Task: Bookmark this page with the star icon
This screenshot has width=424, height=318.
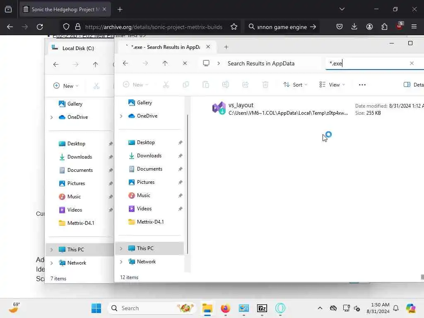Action: [234, 27]
